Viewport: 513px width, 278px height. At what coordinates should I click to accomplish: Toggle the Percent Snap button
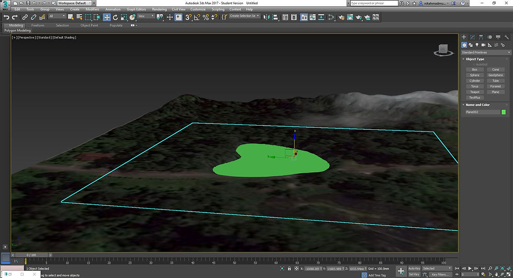coord(205,17)
